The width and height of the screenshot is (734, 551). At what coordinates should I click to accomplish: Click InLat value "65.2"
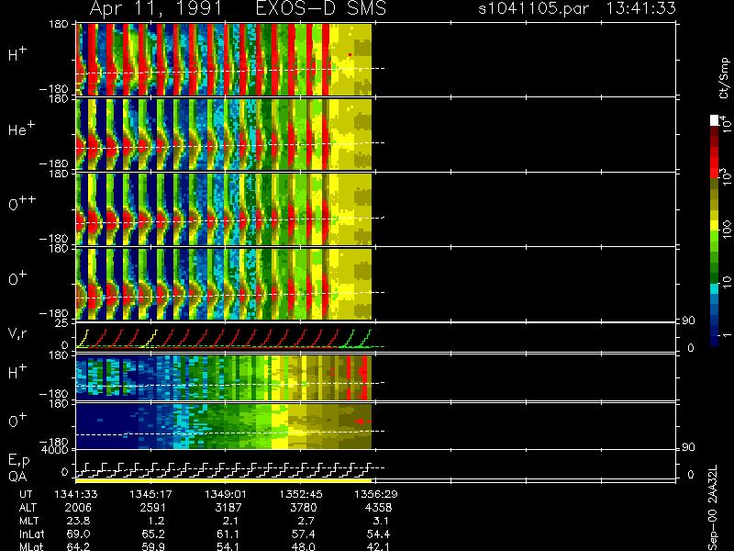click(x=153, y=534)
